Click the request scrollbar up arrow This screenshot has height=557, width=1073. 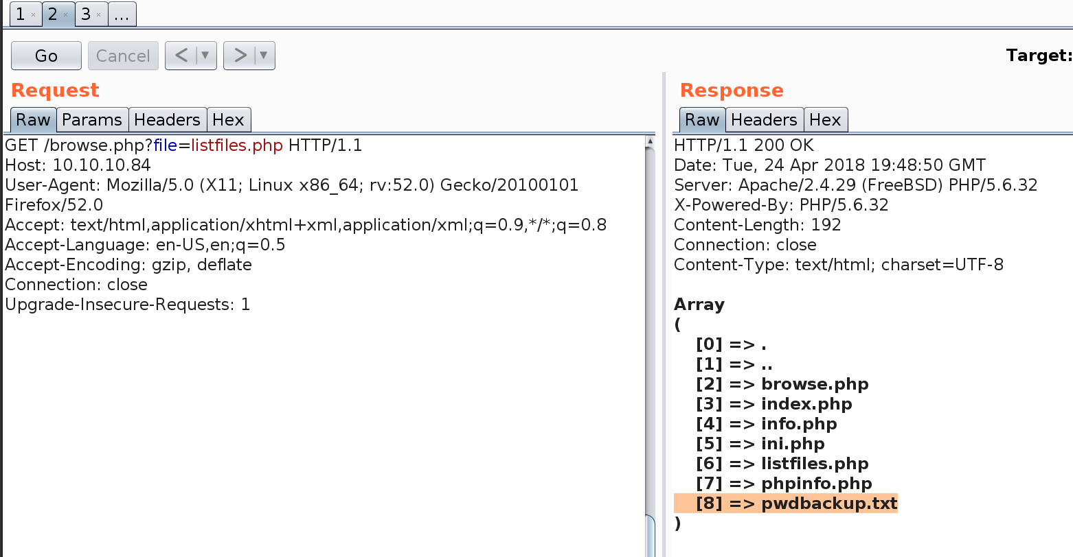(650, 141)
